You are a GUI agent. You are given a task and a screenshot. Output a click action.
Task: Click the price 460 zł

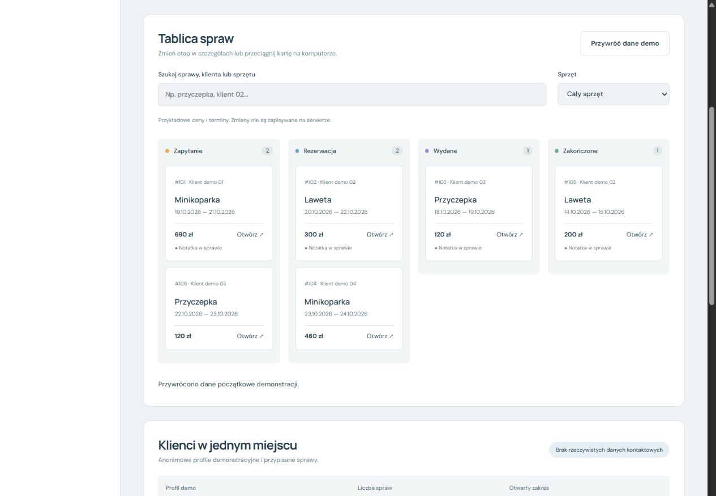click(x=314, y=336)
